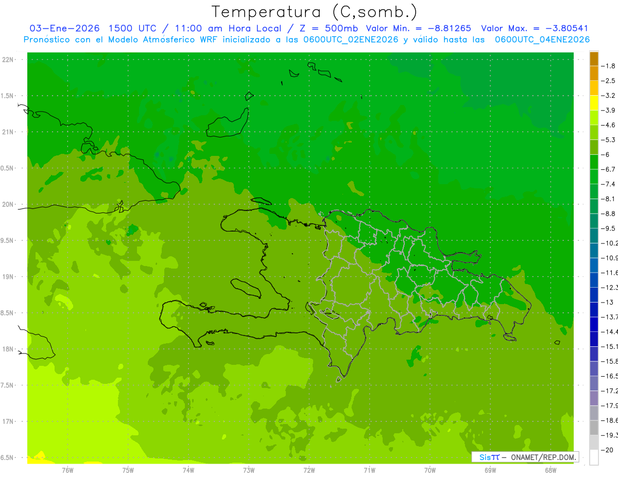
Task: Click the '20N' latitude axis label
Action: 9,204
